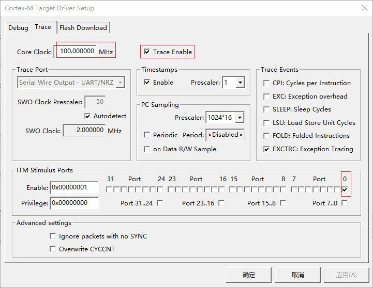Toggle the SWO Autodetect checkbox
The height and width of the screenshot is (288, 373).
(x=87, y=116)
